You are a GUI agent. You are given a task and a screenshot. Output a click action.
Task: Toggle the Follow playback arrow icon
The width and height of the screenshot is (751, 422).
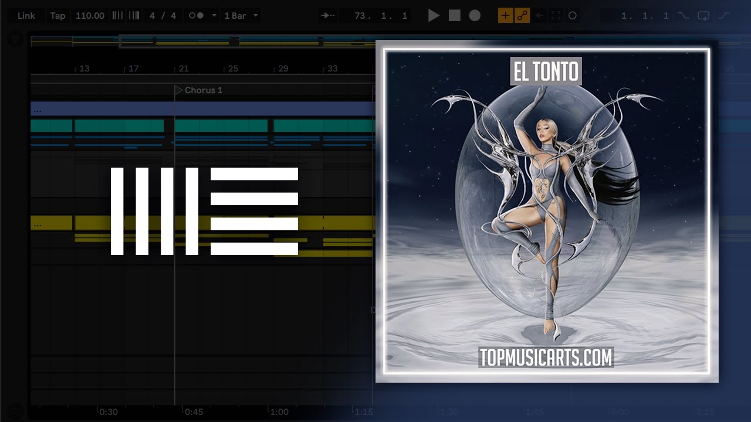[x=329, y=16]
